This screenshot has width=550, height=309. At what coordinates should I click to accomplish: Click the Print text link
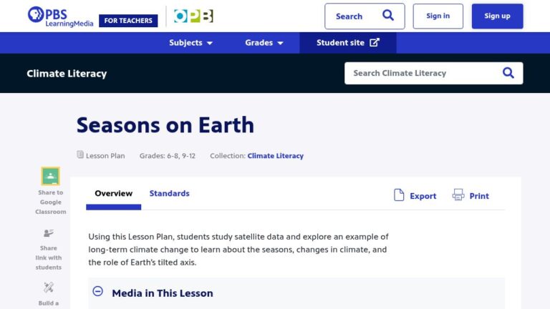(x=479, y=196)
